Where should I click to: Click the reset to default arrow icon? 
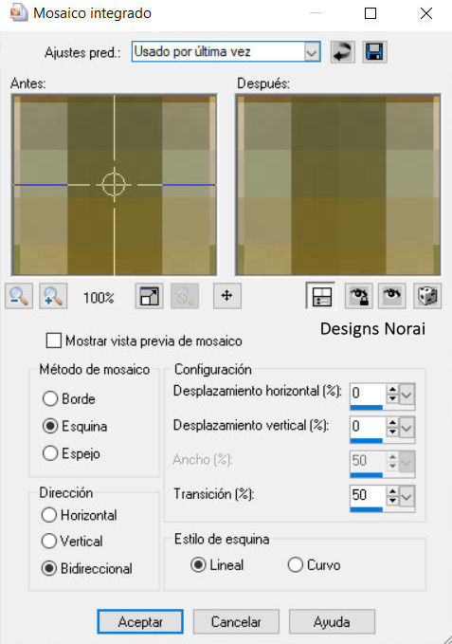tap(342, 52)
